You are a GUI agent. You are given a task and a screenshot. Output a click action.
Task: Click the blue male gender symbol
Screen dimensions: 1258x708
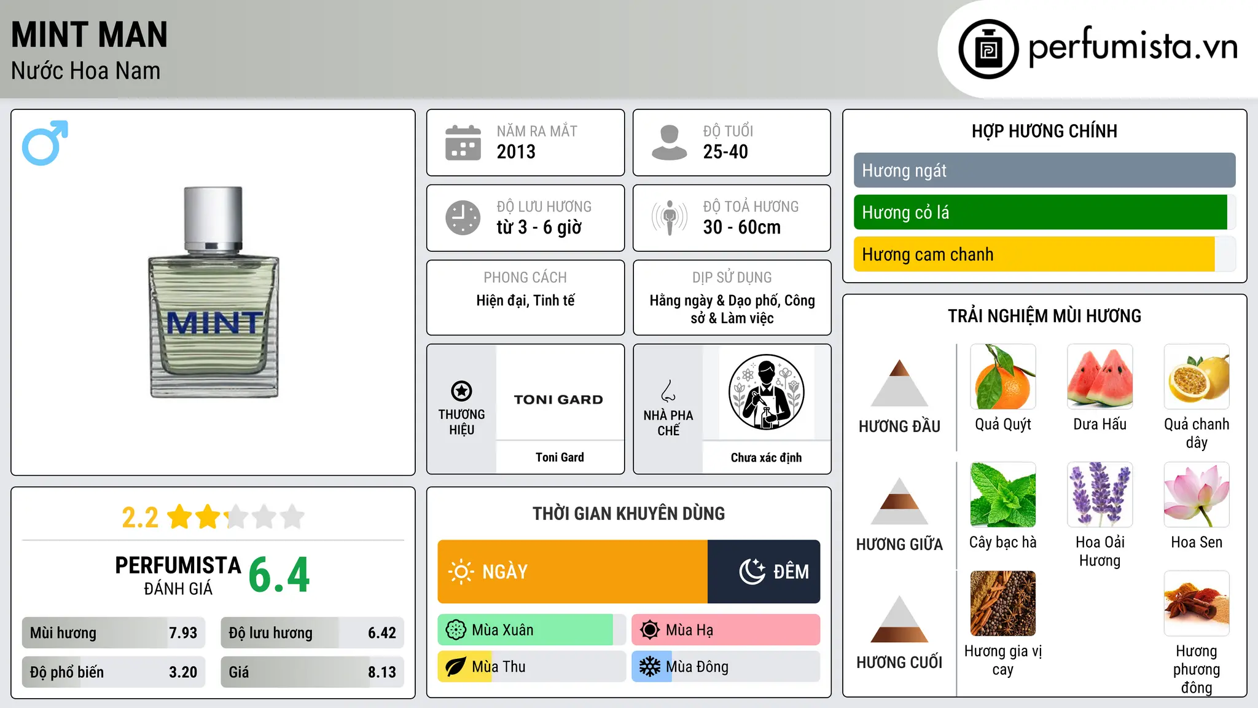click(45, 143)
